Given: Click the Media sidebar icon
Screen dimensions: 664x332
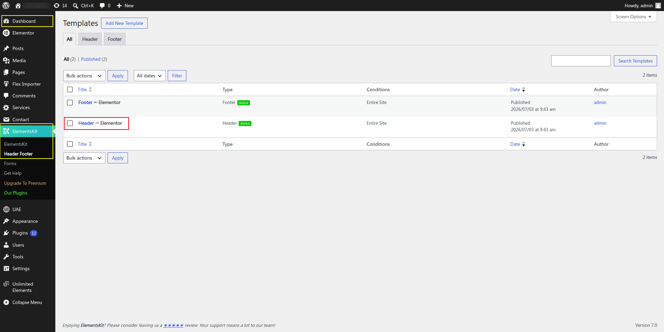Looking at the screenshot, I should coord(6,60).
